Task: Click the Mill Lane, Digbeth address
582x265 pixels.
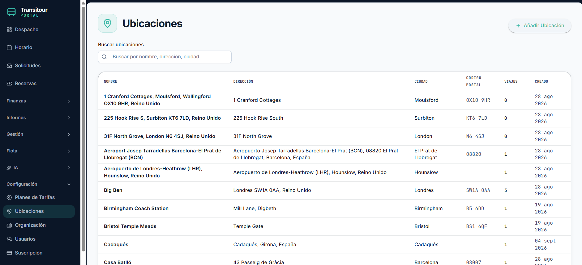Action: pyautogui.click(x=255, y=209)
